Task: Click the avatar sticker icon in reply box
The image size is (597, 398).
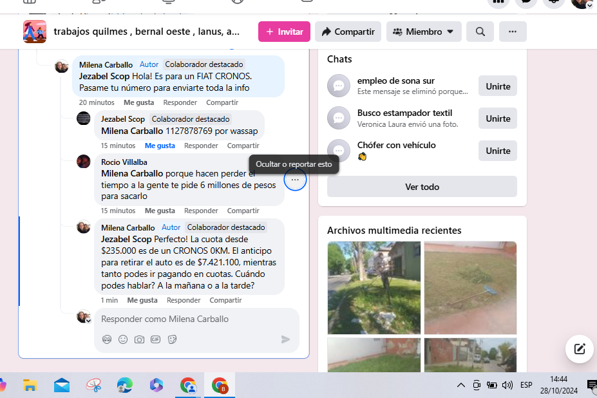Action: pyautogui.click(x=107, y=339)
